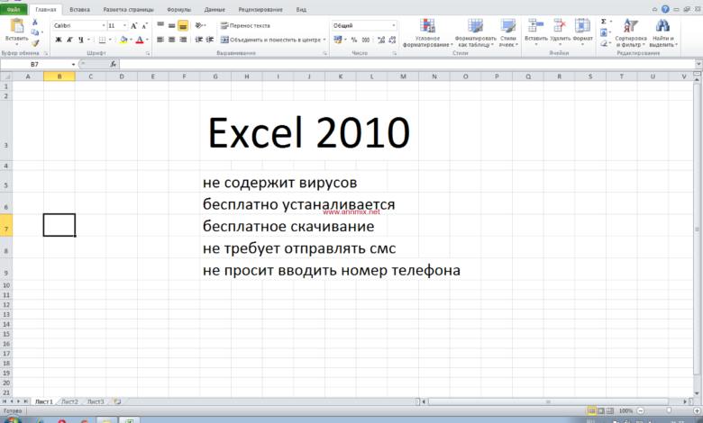Open the Шрифт group dialog launcher

[148, 53]
